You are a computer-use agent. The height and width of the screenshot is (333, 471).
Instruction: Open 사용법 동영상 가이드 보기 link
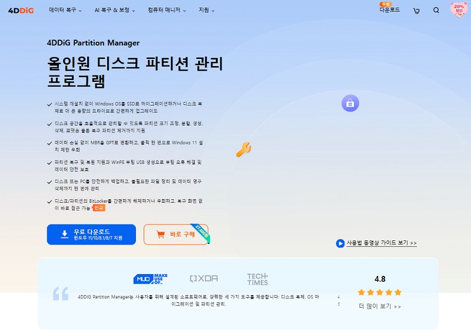(382, 243)
